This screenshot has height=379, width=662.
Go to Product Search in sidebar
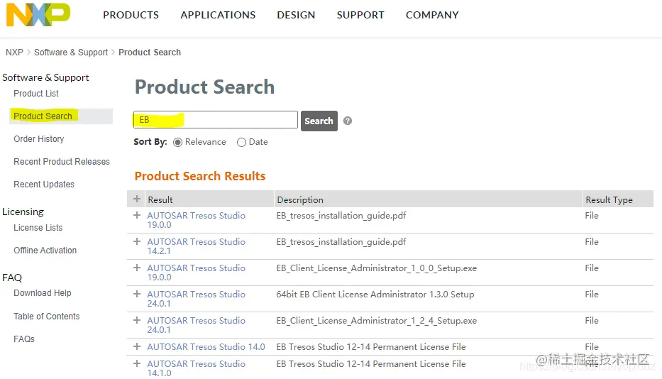[43, 116]
